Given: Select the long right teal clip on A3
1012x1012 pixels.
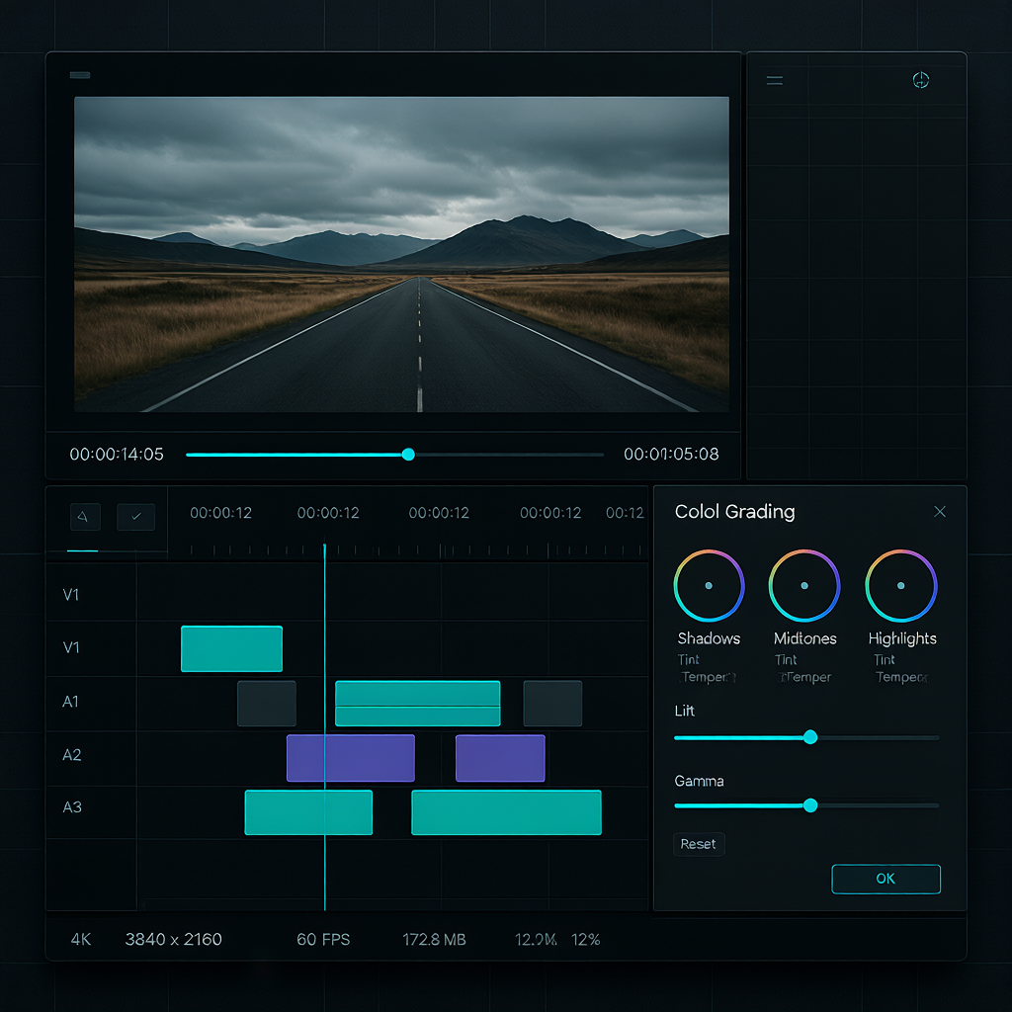Looking at the screenshot, I should click(507, 812).
